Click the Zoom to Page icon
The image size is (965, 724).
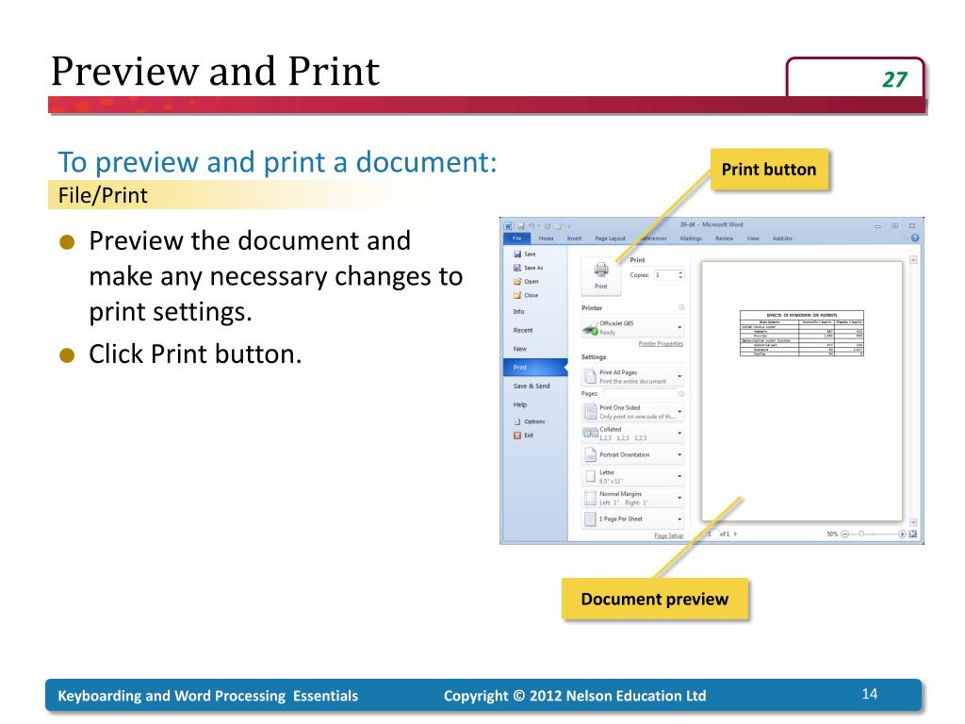[x=912, y=534]
